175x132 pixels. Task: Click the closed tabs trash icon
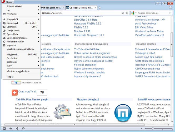pos(170,7)
